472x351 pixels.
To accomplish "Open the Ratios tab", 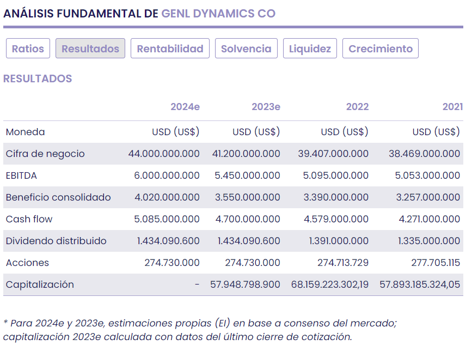I will 28,49.
